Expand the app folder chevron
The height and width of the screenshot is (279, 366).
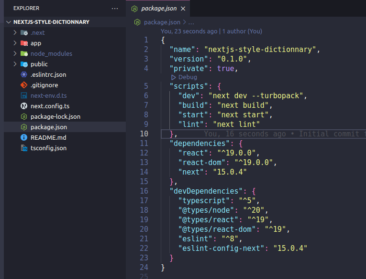tap(15, 43)
